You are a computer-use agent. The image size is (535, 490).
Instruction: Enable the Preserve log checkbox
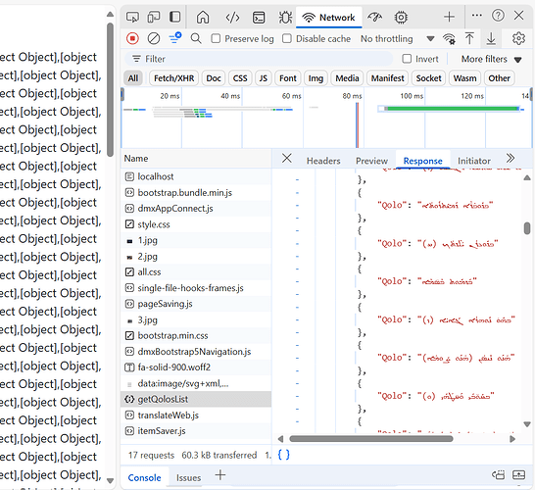tap(216, 38)
